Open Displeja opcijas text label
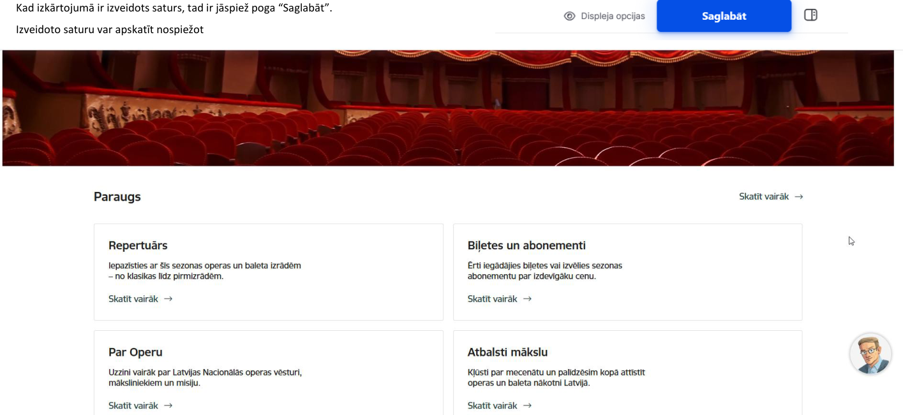This screenshot has width=903, height=415. (613, 16)
